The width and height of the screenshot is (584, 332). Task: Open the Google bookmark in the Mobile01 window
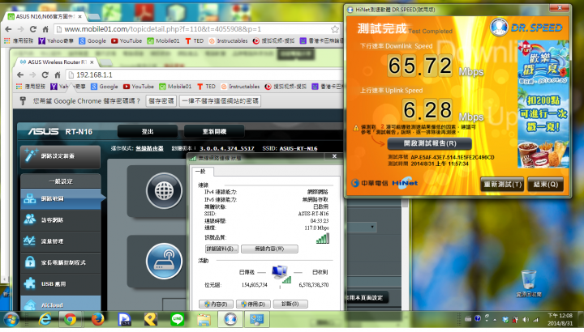point(92,40)
